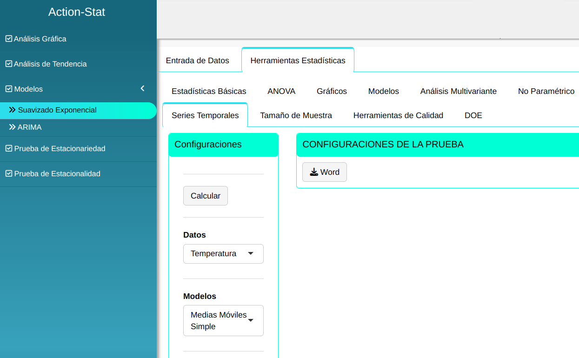This screenshot has height=358, width=579.
Task: Open the Datos dropdown showing Temperatura
Action: 223,254
